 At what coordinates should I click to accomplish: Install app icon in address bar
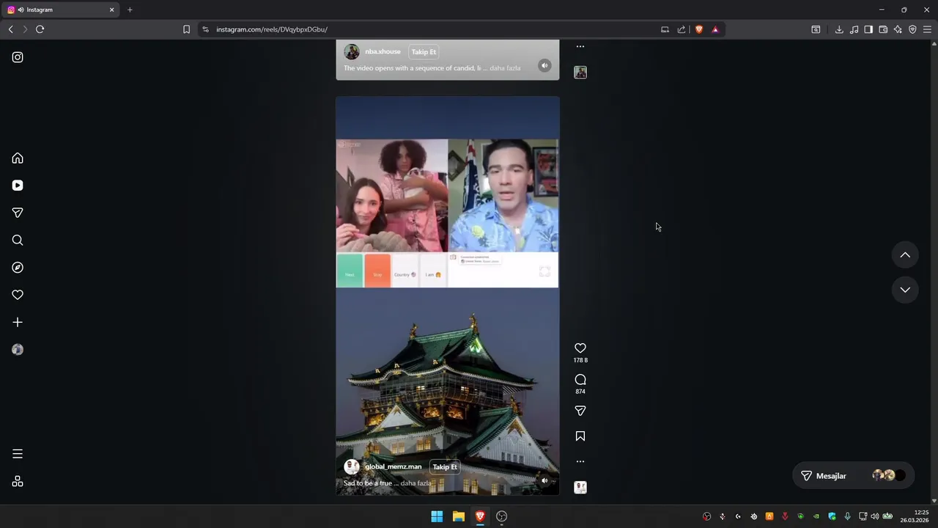tap(665, 29)
